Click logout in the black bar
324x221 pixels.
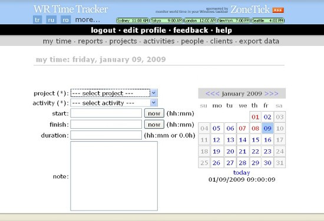103,31
